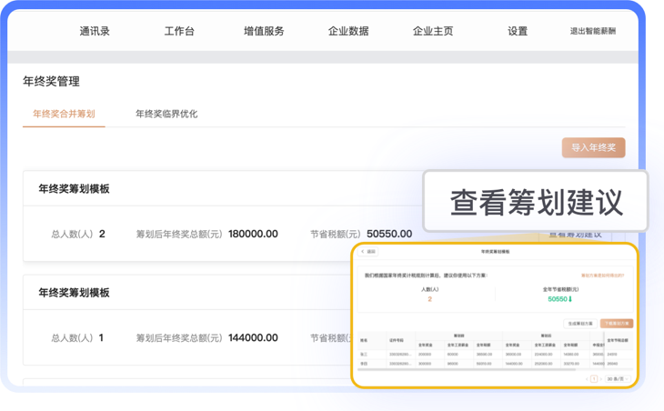664x411 pixels.
Task: Switch to the 年终奖合并筹划 tab
Action: (64, 115)
